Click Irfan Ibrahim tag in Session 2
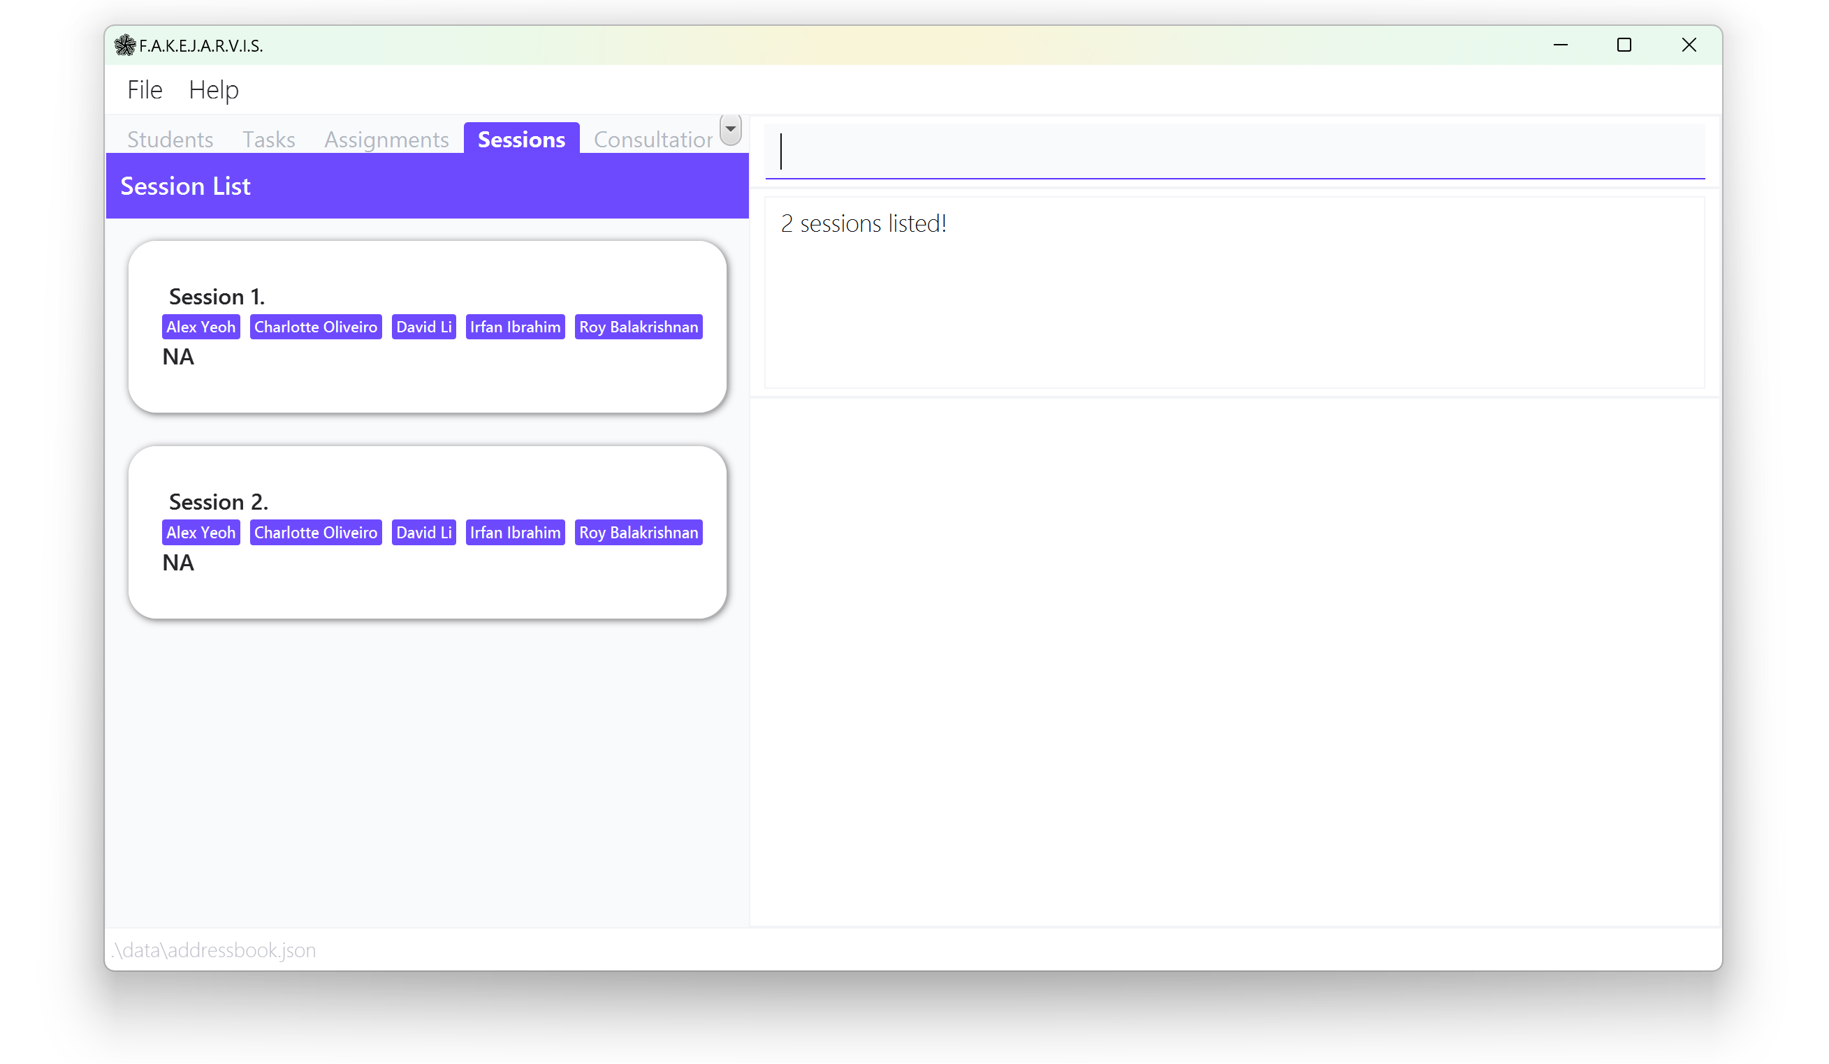The height and width of the screenshot is (1064, 1829). pos(516,533)
